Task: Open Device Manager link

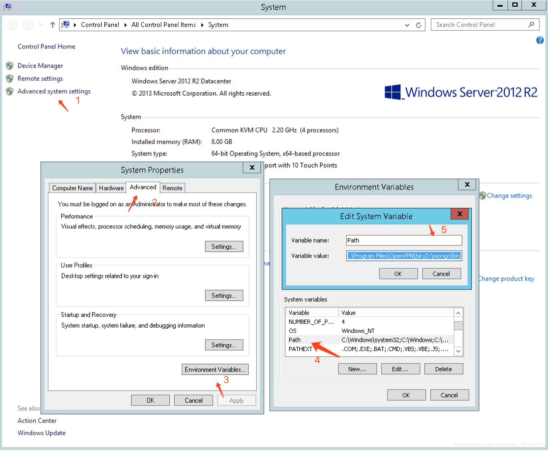Action: click(40, 66)
